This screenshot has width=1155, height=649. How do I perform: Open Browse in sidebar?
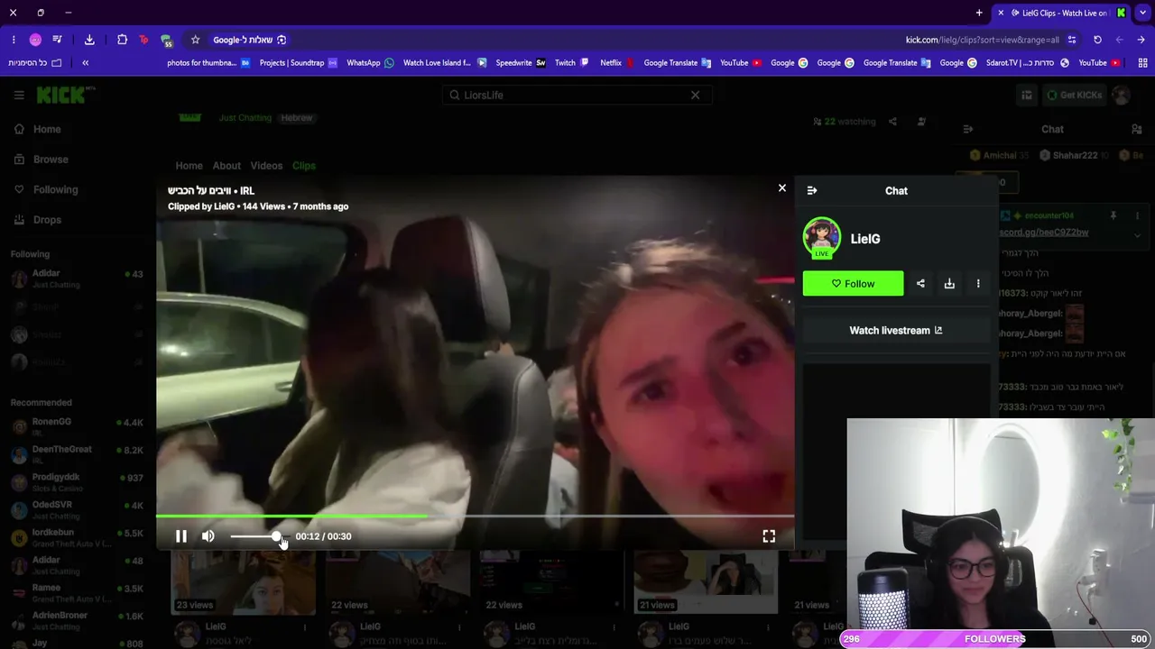tap(41, 160)
